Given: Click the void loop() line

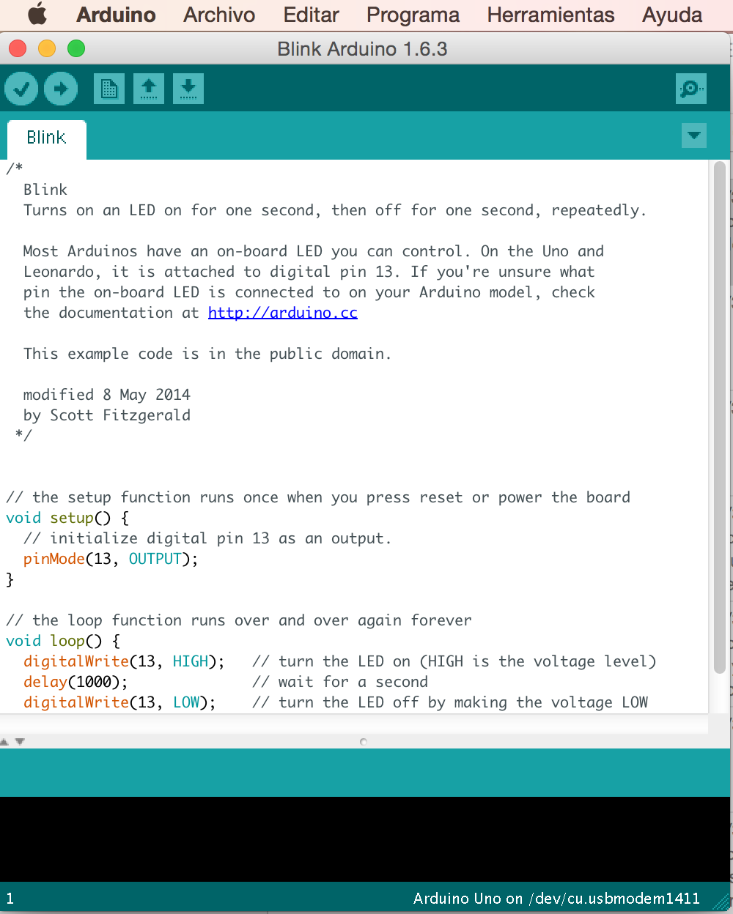Looking at the screenshot, I should (x=63, y=641).
